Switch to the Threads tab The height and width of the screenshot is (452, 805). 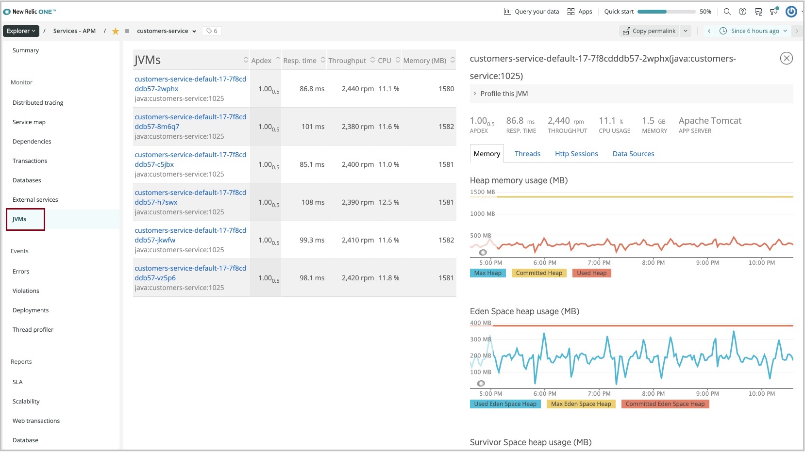[x=527, y=154]
